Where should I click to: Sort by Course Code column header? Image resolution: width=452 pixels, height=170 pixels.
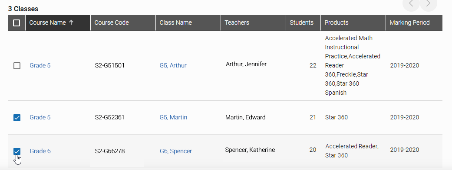(x=112, y=22)
